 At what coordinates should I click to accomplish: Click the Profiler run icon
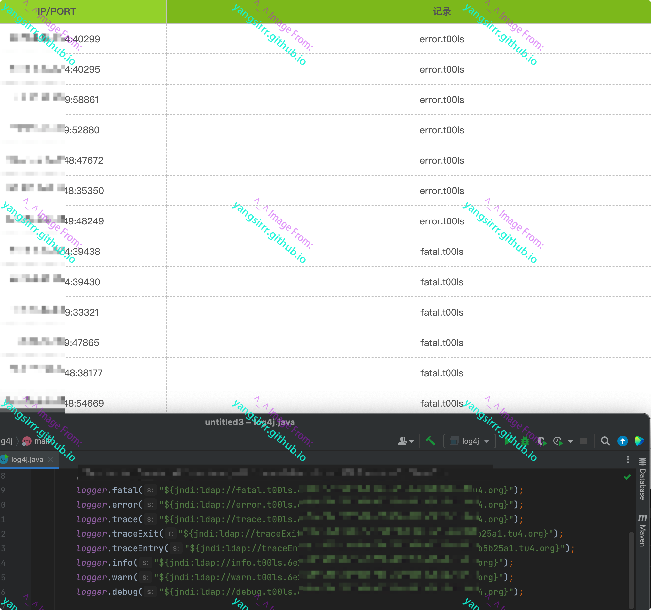point(558,441)
